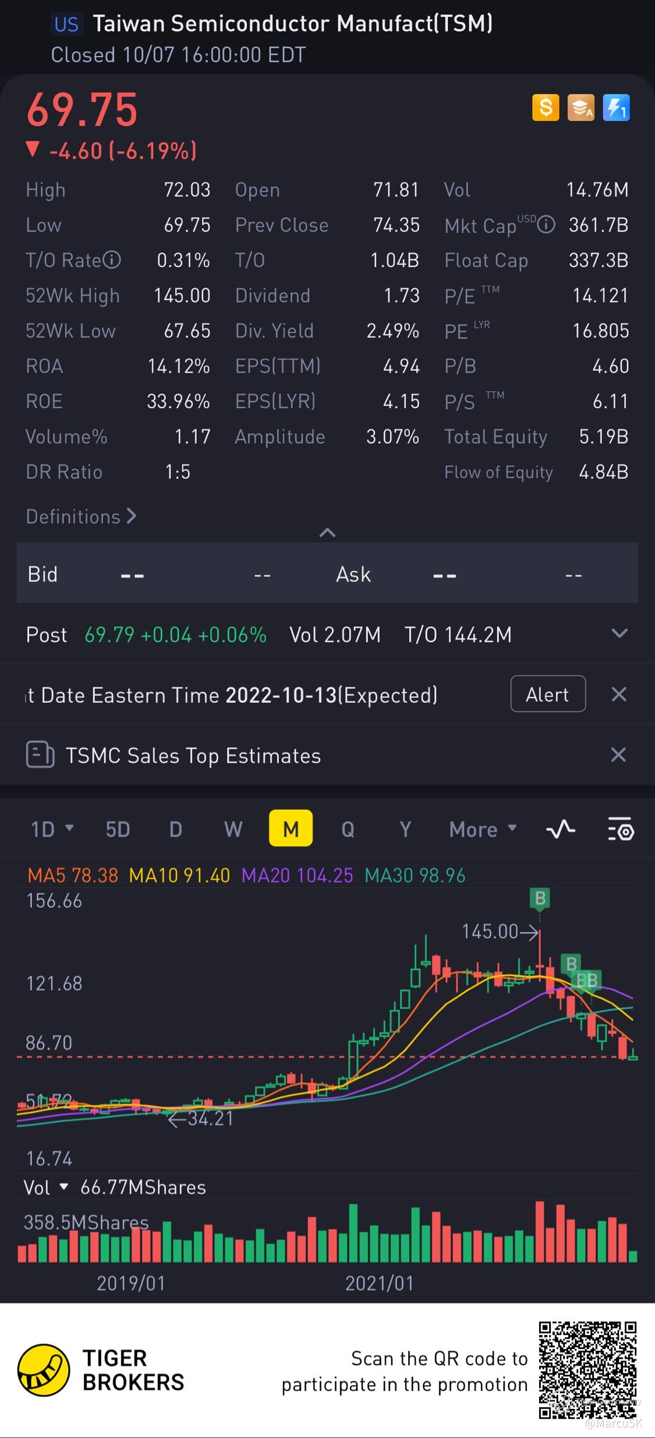Tap the MA10 91.40 indicator label
Image resolution: width=655 pixels, height=1438 pixels.
pos(179,875)
